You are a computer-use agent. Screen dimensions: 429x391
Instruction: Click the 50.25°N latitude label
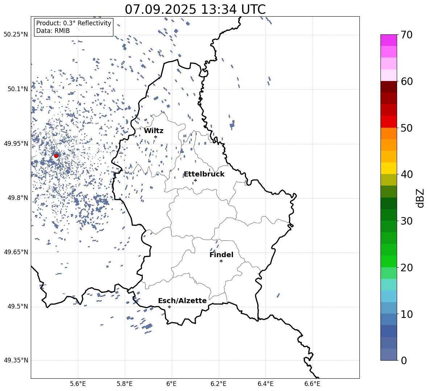click(x=16, y=35)
